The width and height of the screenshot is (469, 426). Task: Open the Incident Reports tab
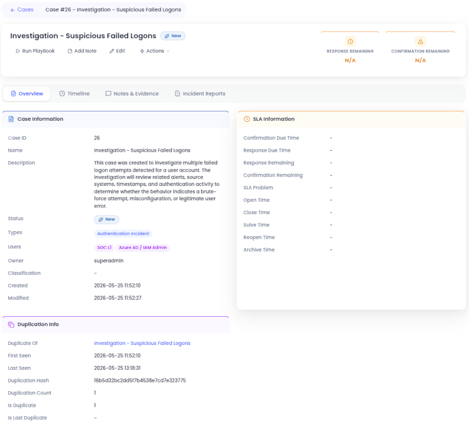pyautogui.click(x=200, y=94)
